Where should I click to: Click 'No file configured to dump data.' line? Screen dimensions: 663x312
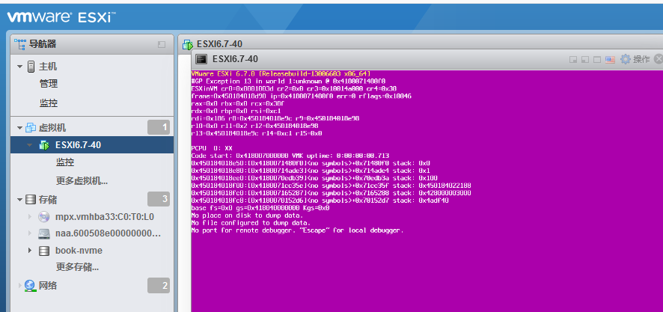(251, 223)
